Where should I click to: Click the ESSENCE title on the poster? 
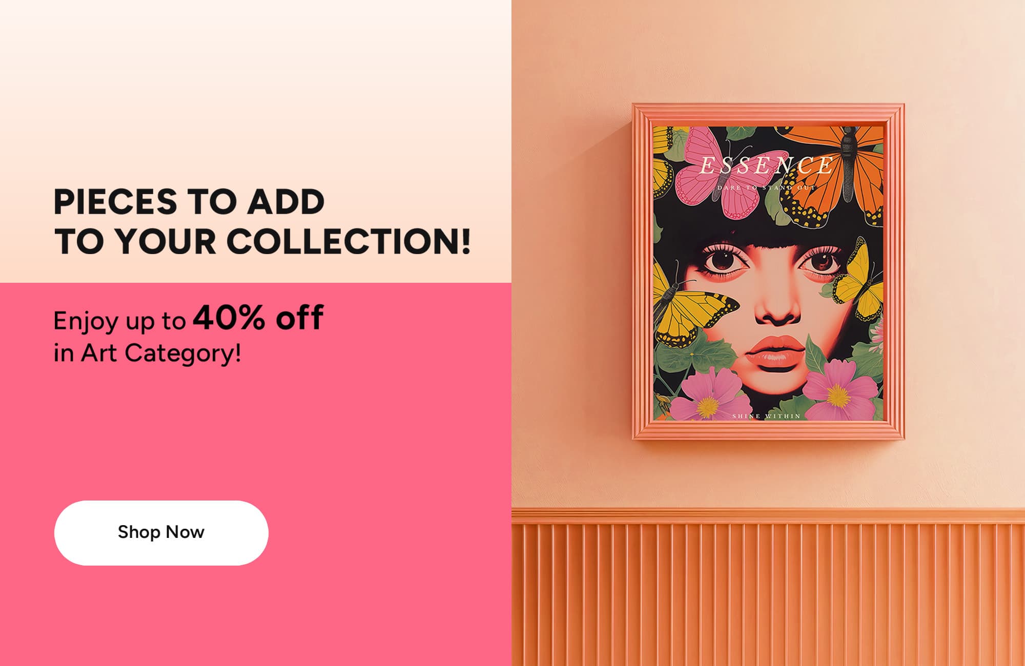tap(766, 165)
